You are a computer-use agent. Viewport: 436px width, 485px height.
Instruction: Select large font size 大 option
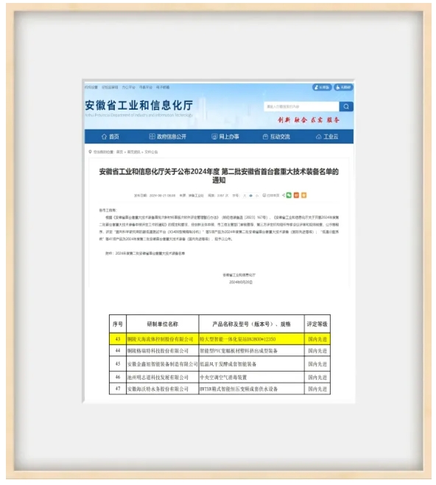point(245,196)
